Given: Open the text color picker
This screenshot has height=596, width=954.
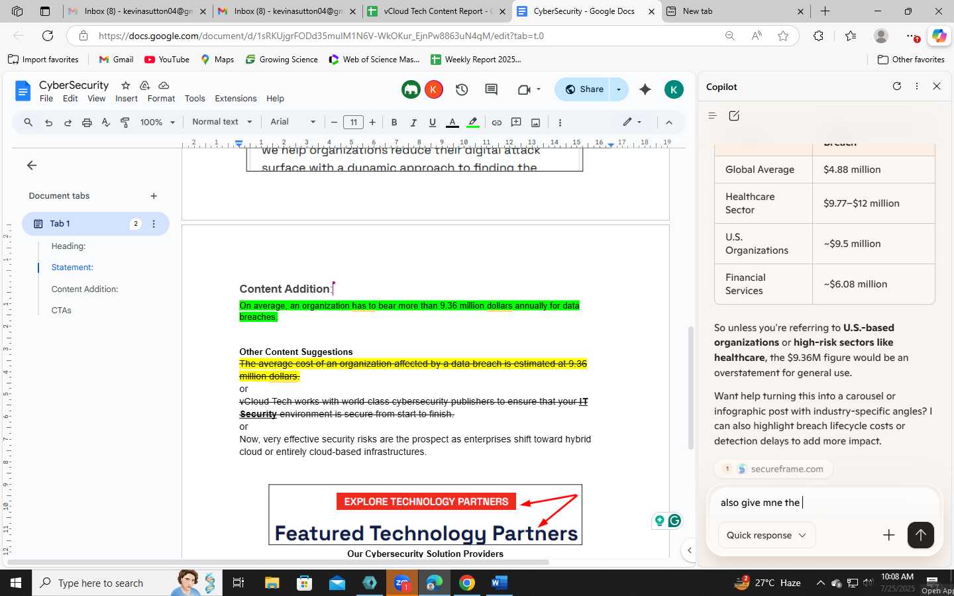Looking at the screenshot, I should pos(452,122).
